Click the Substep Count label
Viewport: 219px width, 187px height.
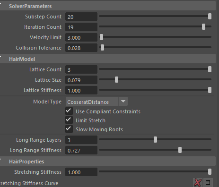(43, 17)
